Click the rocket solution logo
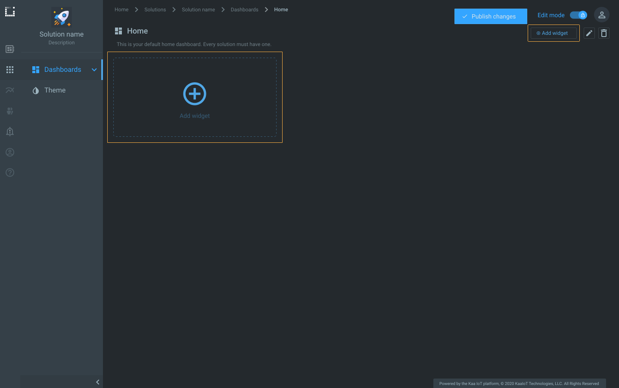Viewport: 619px width, 388px height. tap(62, 17)
